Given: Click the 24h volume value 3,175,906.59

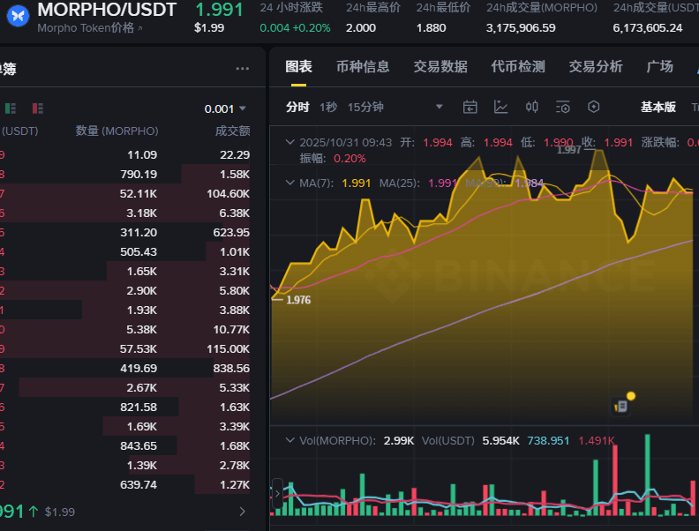Looking at the screenshot, I should click(x=521, y=28).
